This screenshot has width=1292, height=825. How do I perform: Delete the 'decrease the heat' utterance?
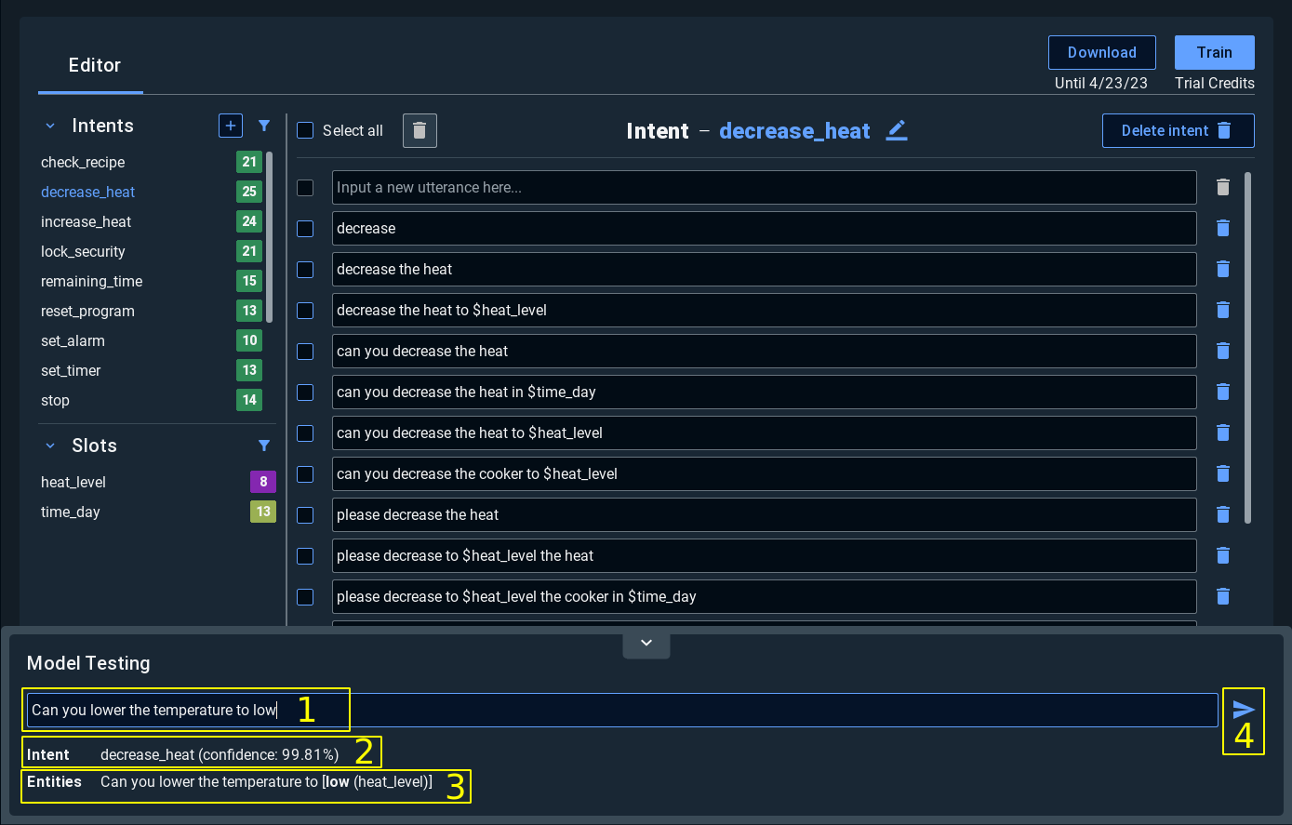coord(1223,269)
